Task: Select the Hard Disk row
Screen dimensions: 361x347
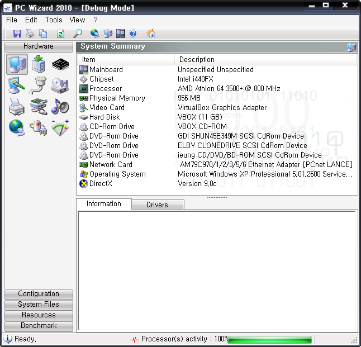Action: [217, 117]
